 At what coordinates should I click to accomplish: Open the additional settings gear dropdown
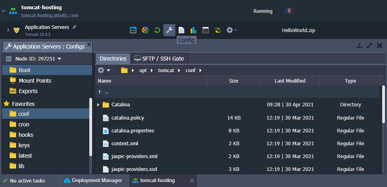pos(231,30)
